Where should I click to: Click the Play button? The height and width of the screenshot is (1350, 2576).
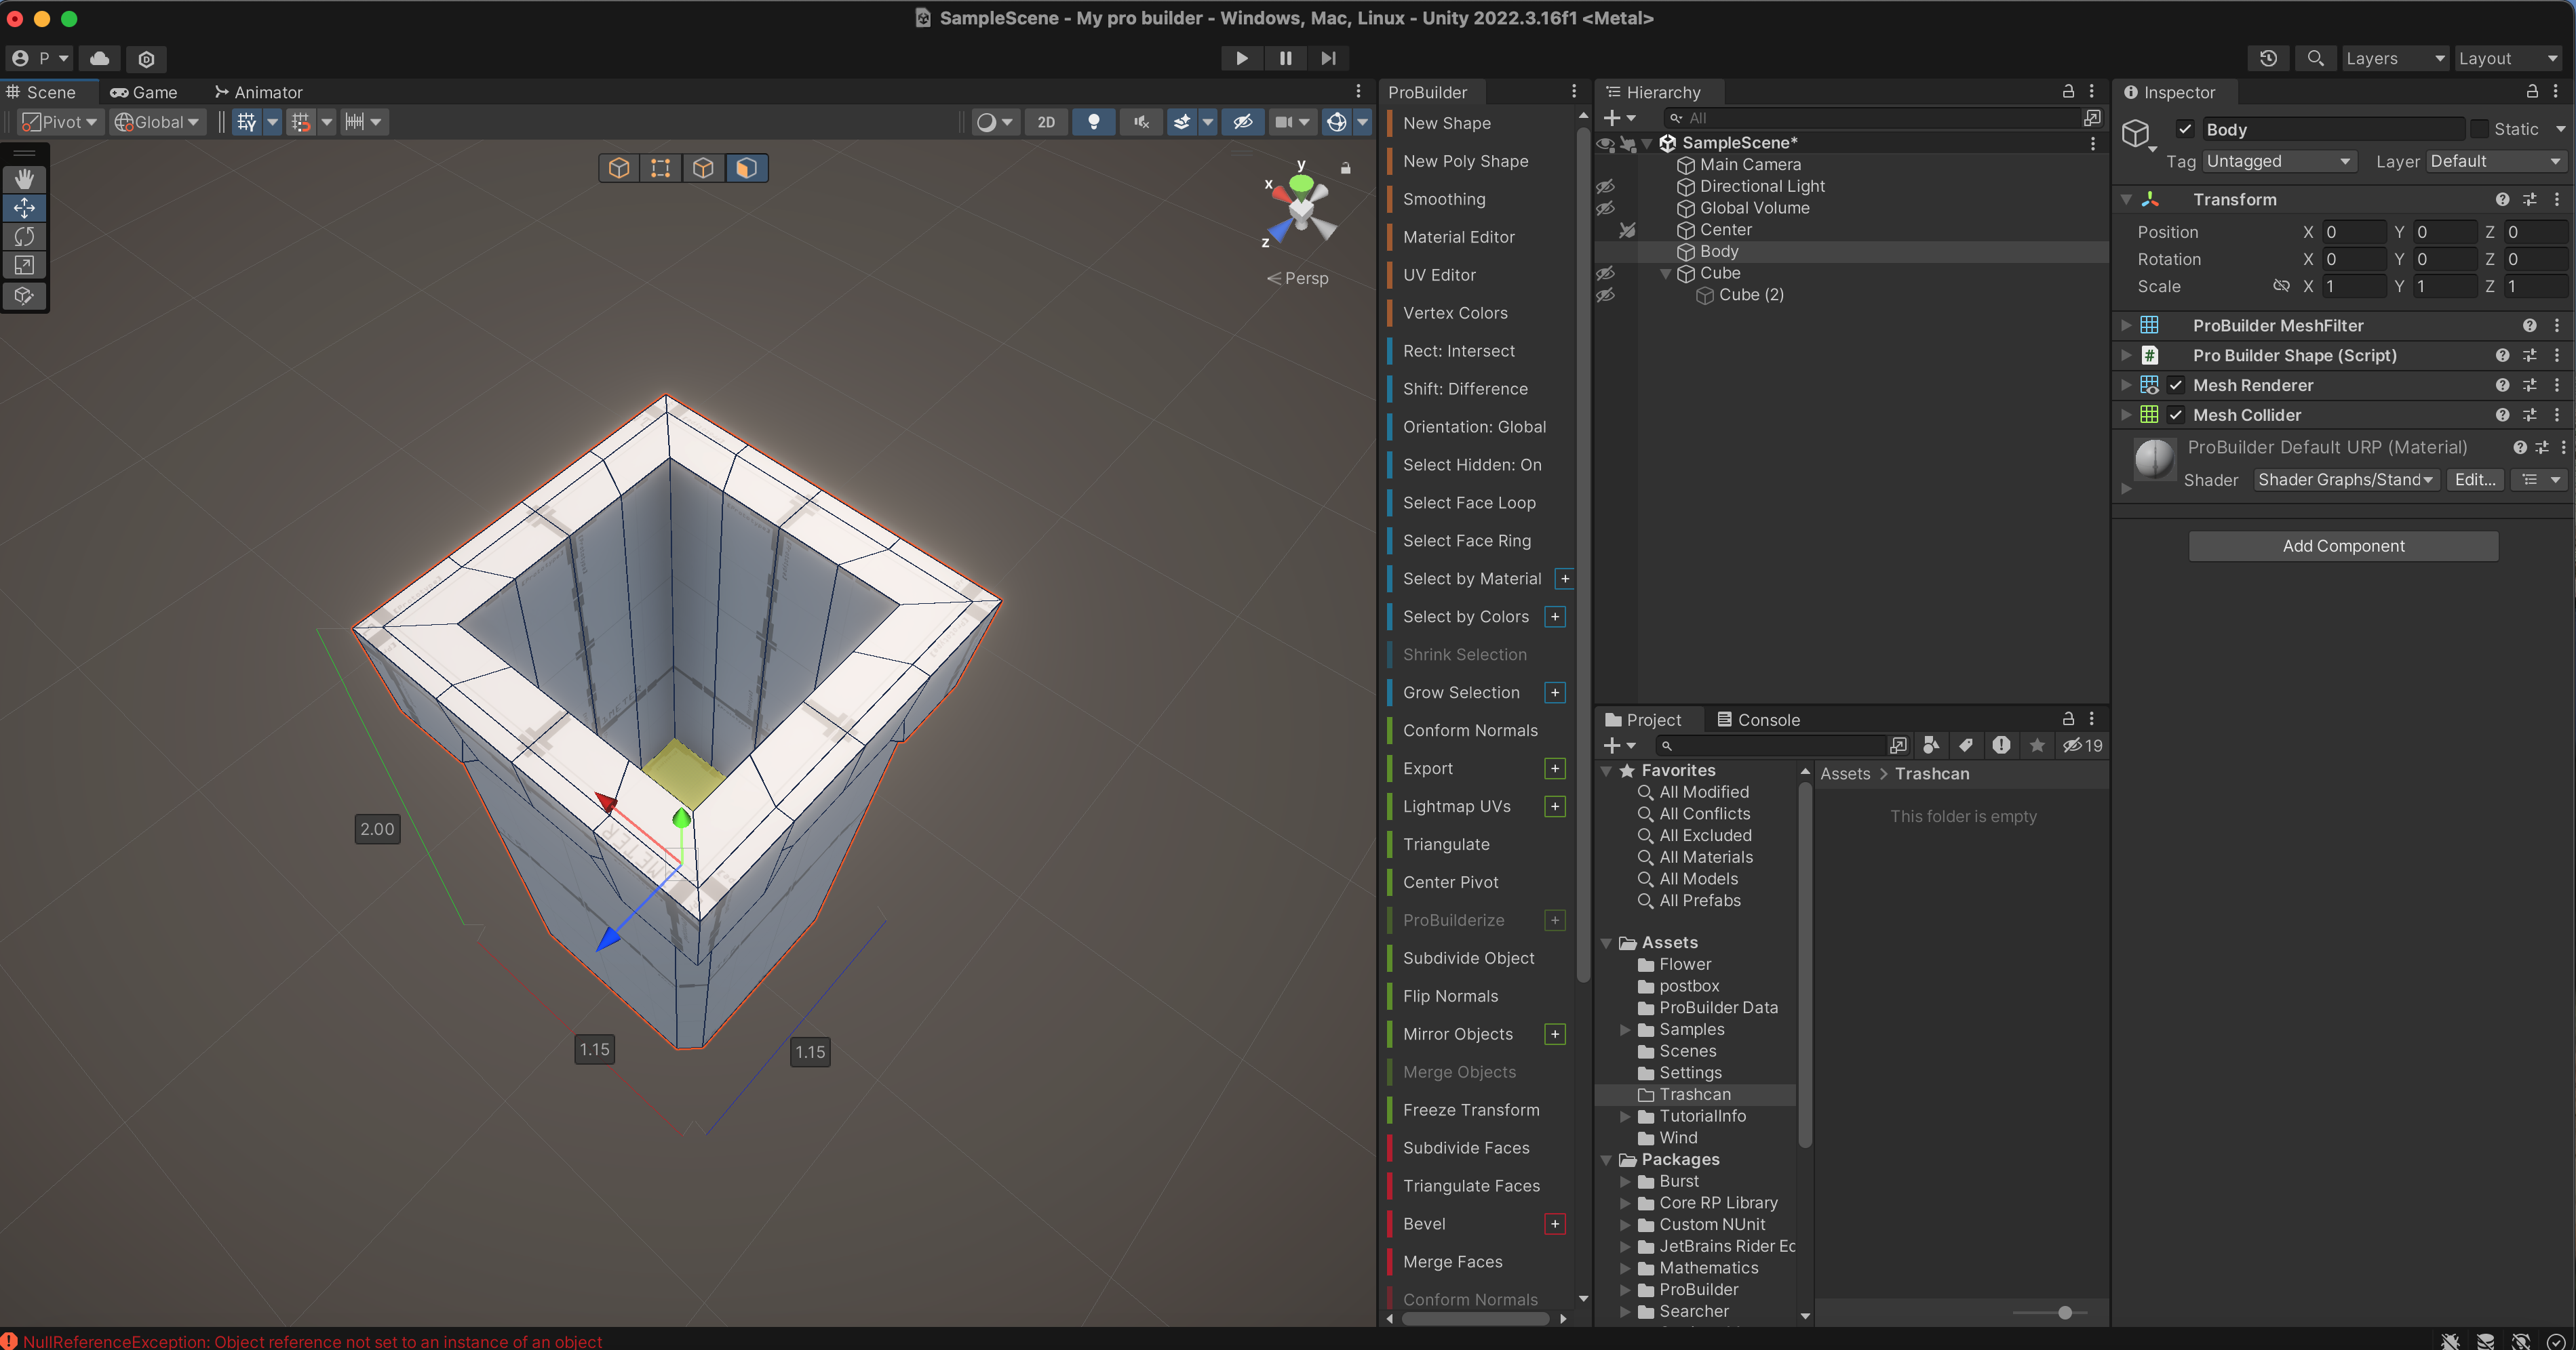[1241, 58]
